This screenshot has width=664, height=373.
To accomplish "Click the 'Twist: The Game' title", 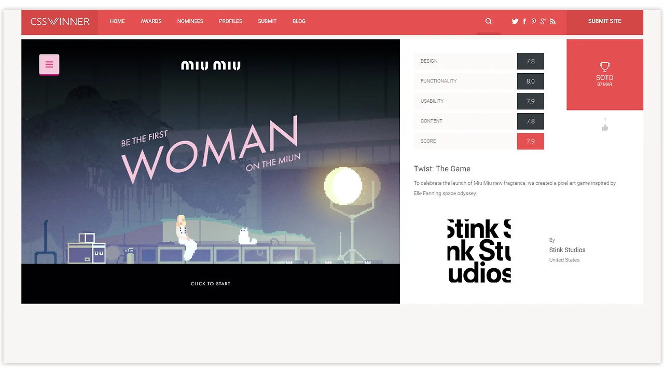I will pos(442,169).
